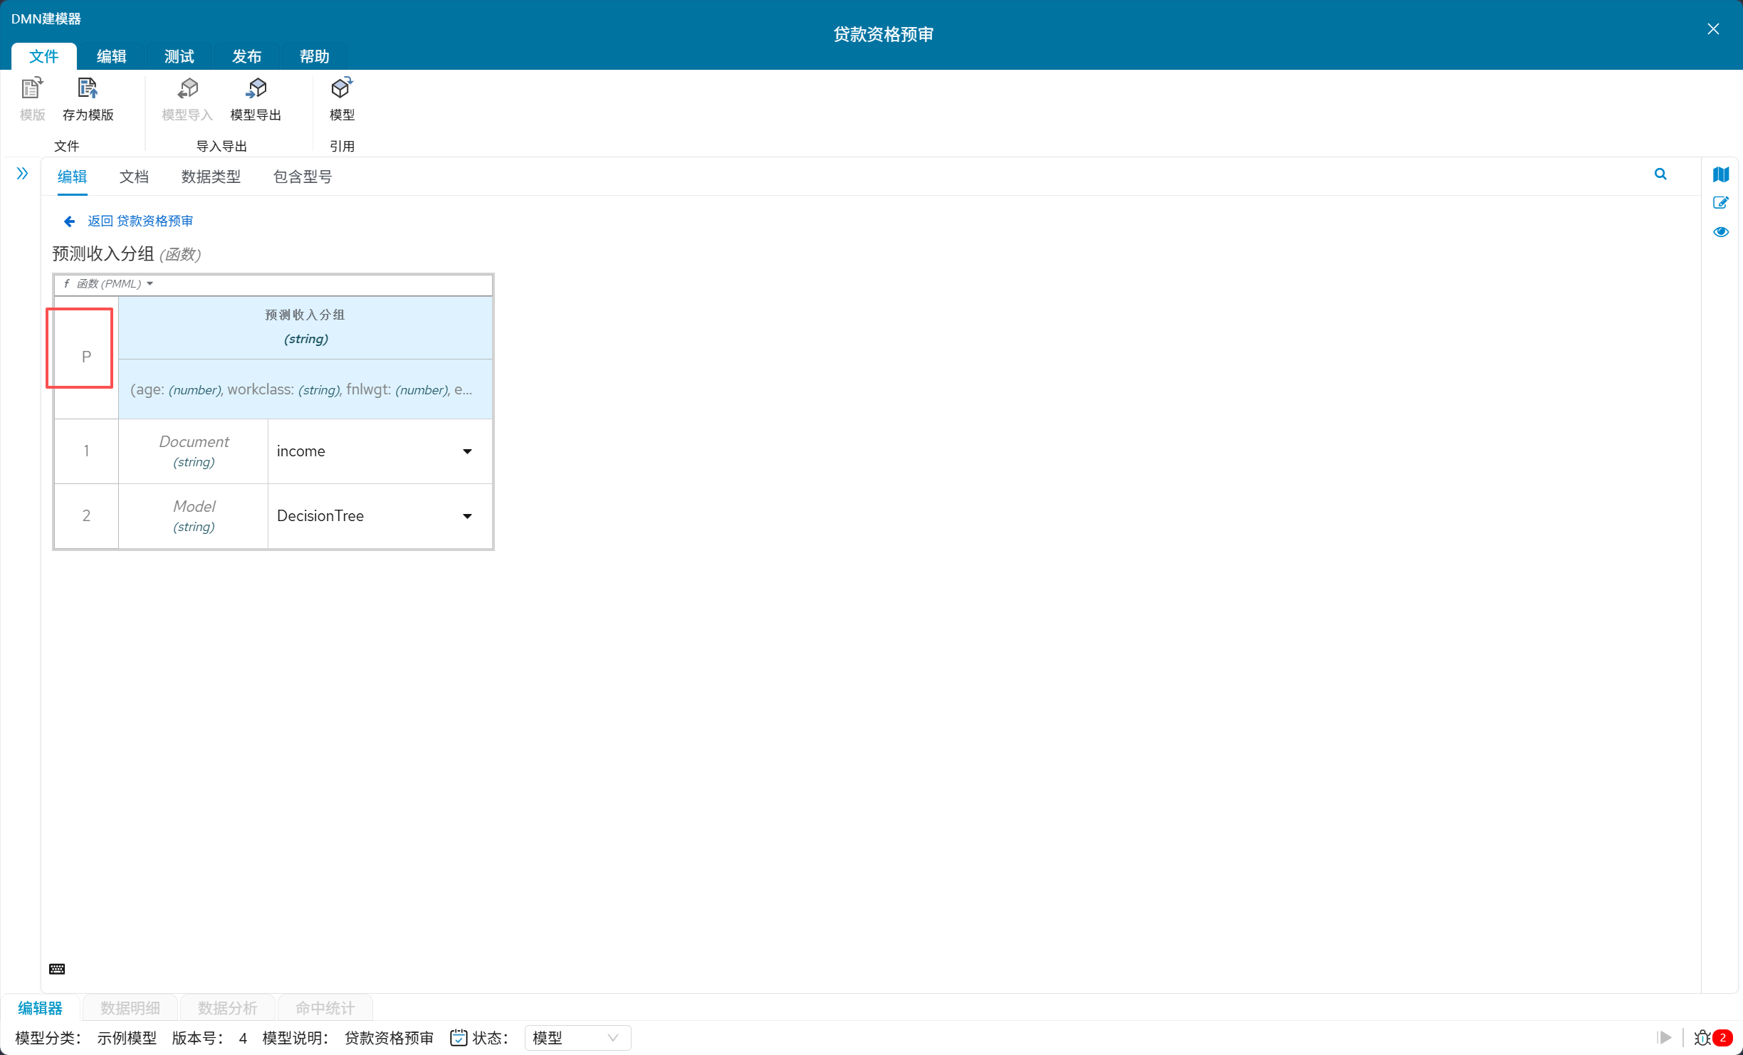Click the 存为模版 save-as-template icon
Viewport: 1743px width, 1055px height.
pos(88,89)
